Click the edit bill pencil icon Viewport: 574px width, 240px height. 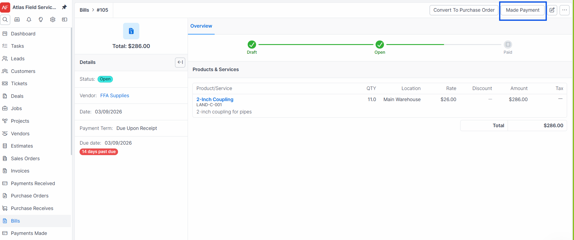point(552,10)
